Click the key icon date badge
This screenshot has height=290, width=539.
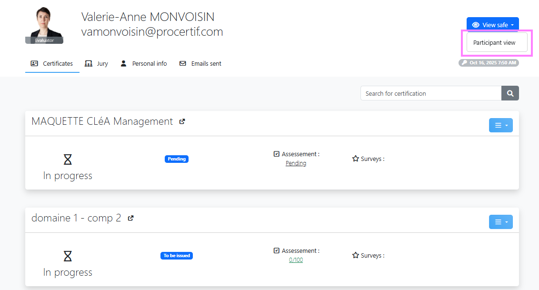(489, 63)
